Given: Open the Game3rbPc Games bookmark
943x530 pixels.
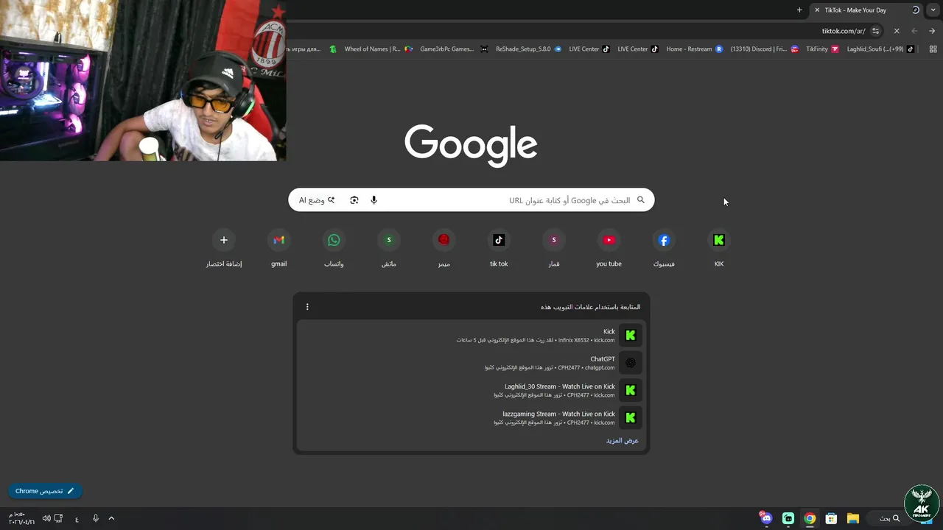Looking at the screenshot, I should (x=453, y=49).
